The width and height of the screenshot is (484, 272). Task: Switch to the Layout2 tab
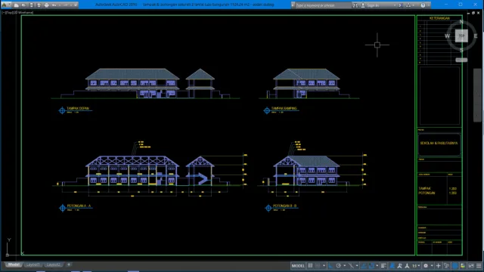pos(54,264)
